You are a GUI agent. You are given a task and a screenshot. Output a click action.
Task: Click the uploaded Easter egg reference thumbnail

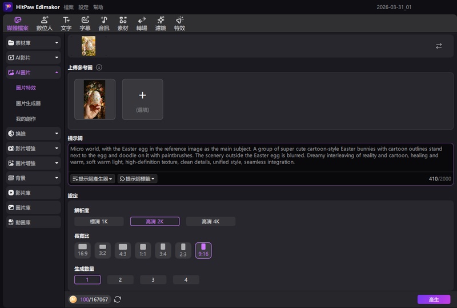[x=95, y=99]
